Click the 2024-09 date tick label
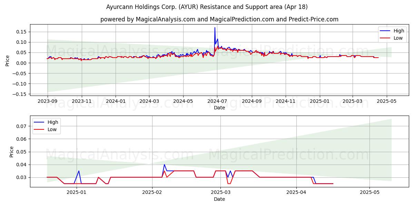Screen dimensions: 414x207 tap(252, 101)
